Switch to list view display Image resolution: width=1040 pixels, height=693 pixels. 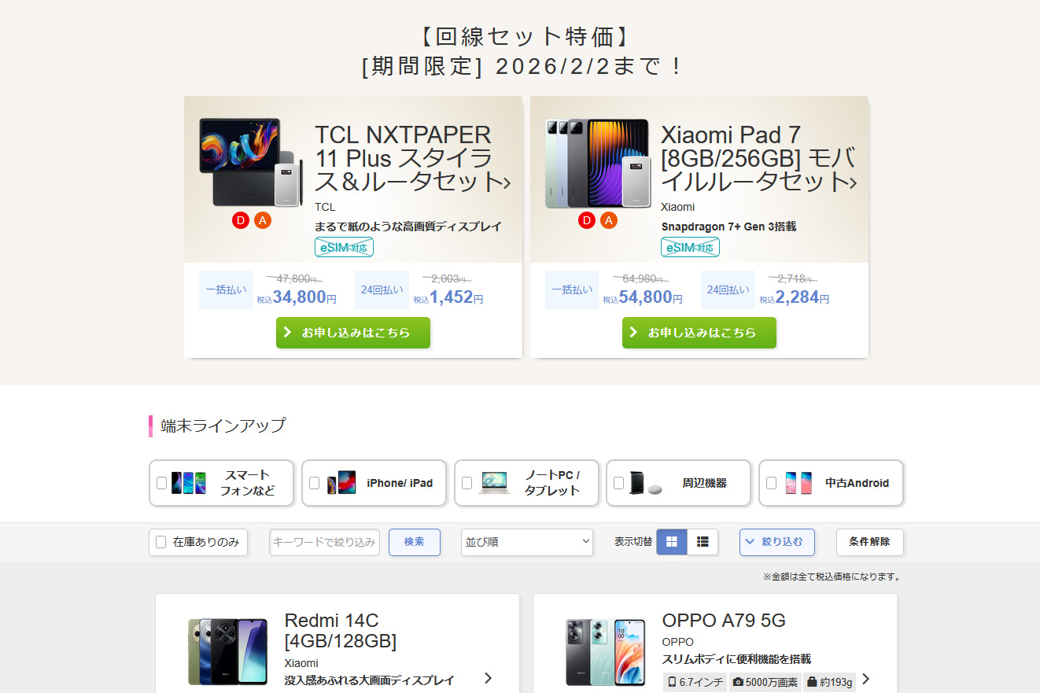pyautogui.click(x=703, y=542)
